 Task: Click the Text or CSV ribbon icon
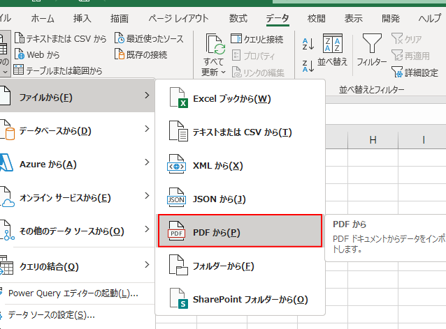pyautogui.click(x=19, y=38)
